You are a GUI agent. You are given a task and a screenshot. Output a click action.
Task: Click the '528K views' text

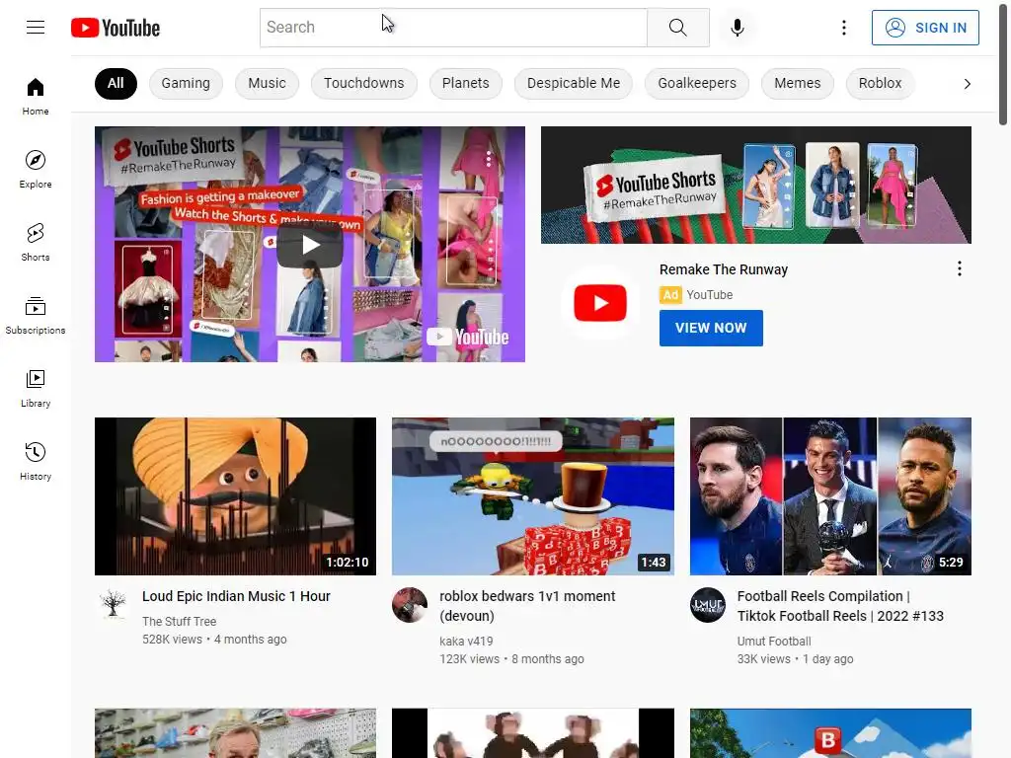(172, 640)
